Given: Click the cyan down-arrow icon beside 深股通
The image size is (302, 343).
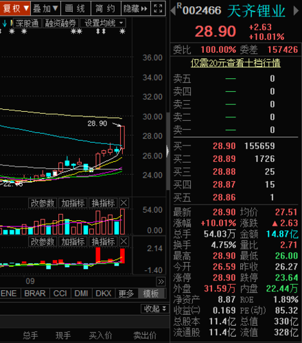Looking at the screenshot, I should coord(5,23).
